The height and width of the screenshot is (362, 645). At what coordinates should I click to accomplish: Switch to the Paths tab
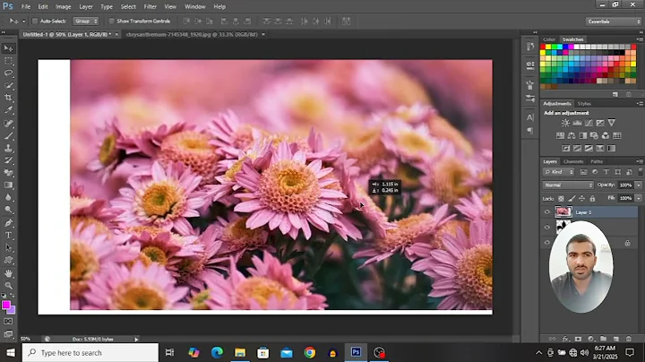[597, 161]
